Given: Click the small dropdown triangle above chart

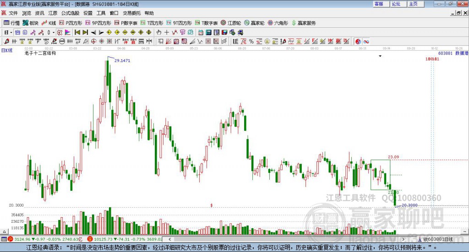Looking at the screenshot, I should [380, 56].
